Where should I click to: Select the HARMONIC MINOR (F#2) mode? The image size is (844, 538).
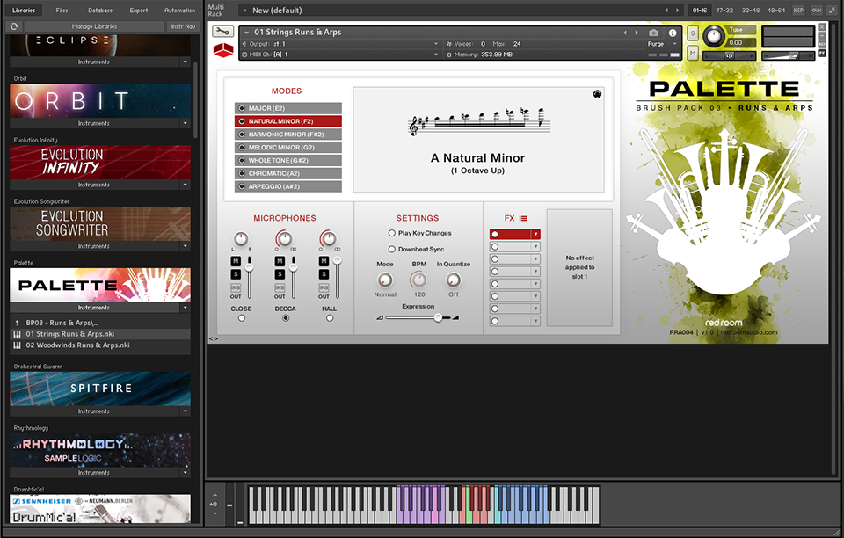[x=288, y=134]
